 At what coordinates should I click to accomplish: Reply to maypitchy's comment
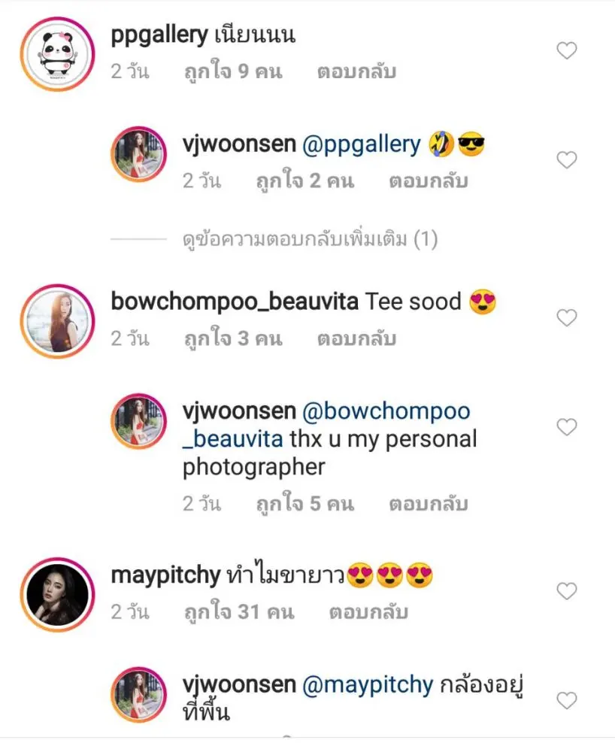368,613
